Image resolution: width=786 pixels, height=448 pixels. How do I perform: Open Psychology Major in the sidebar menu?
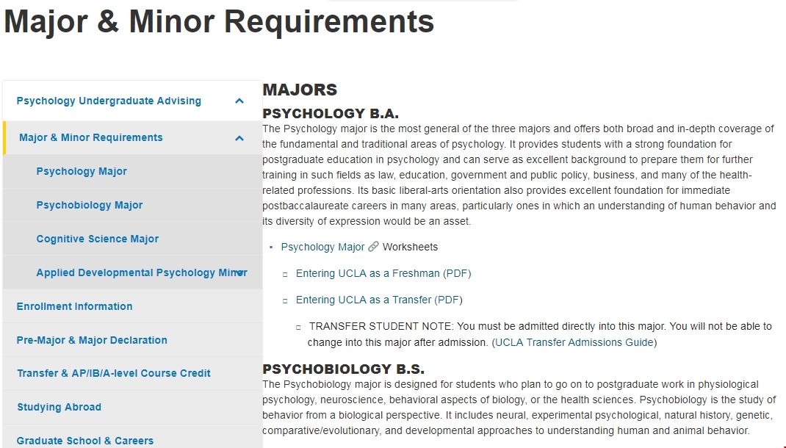[x=82, y=171]
